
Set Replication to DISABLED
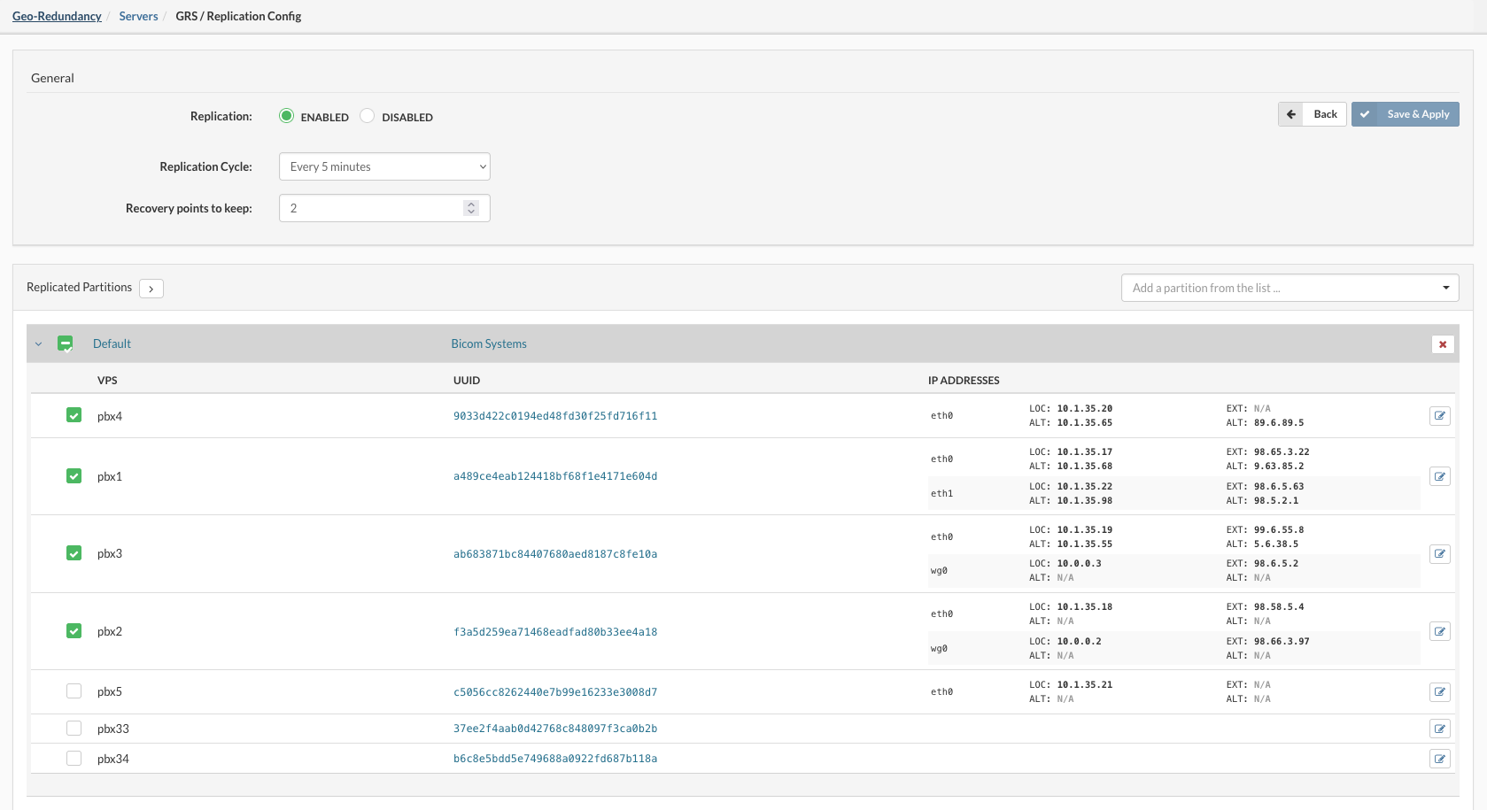(x=367, y=115)
